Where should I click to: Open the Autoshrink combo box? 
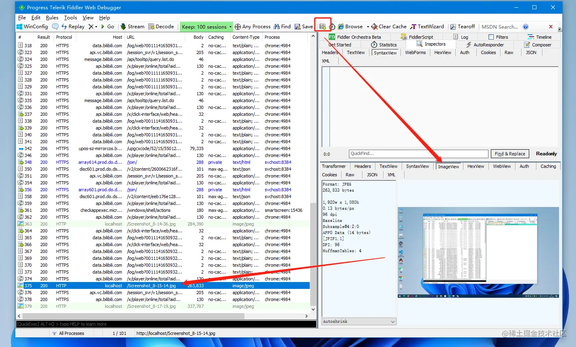coord(359,322)
